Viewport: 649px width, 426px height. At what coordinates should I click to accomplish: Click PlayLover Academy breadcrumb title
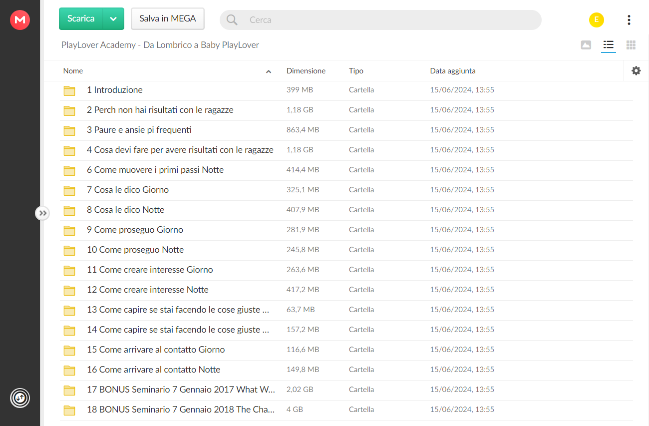160,45
